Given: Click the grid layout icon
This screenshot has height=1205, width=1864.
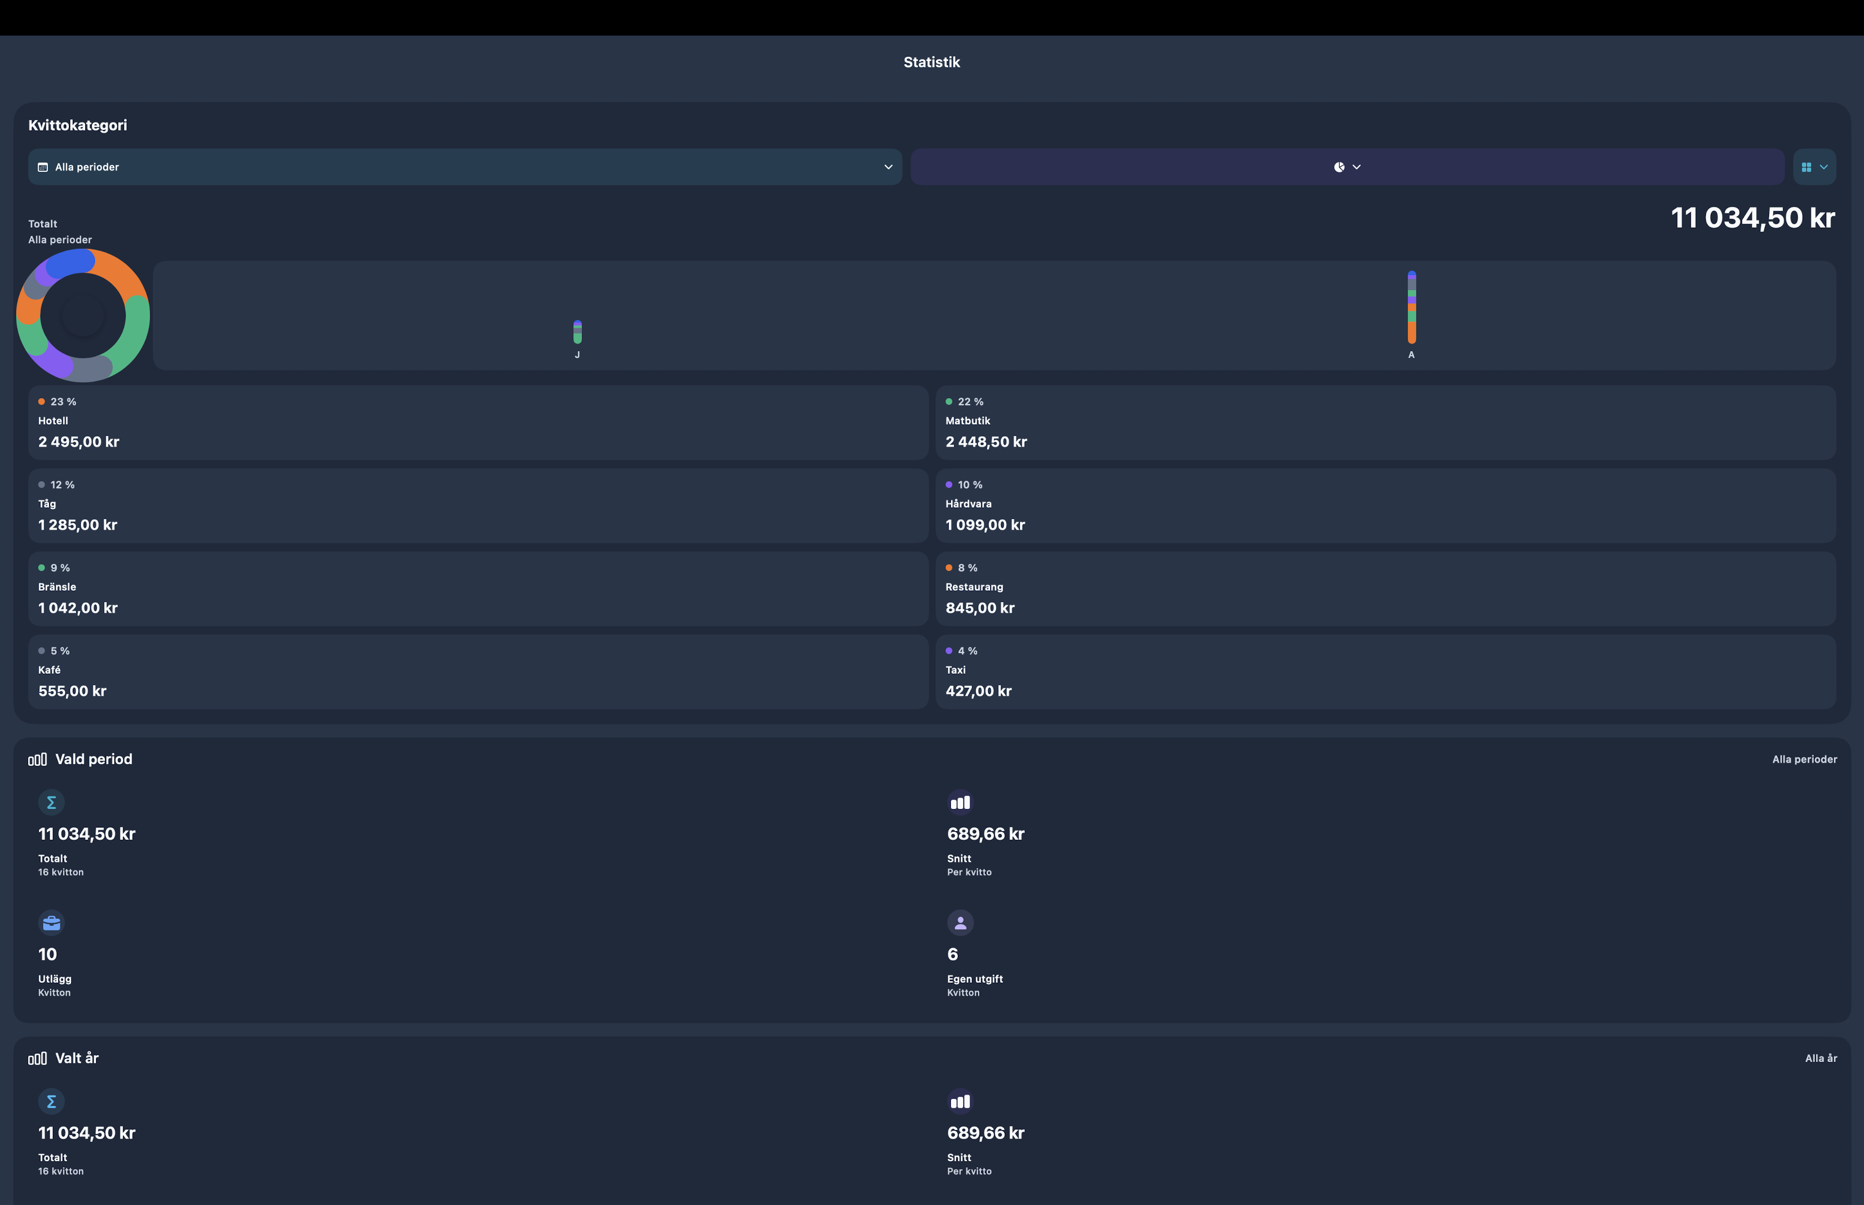Looking at the screenshot, I should (1806, 167).
